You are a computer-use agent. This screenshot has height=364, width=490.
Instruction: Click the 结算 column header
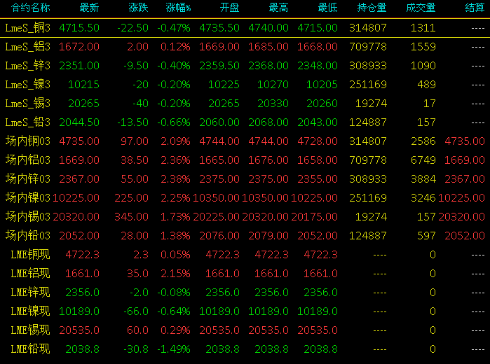click(x=475, y=8)
